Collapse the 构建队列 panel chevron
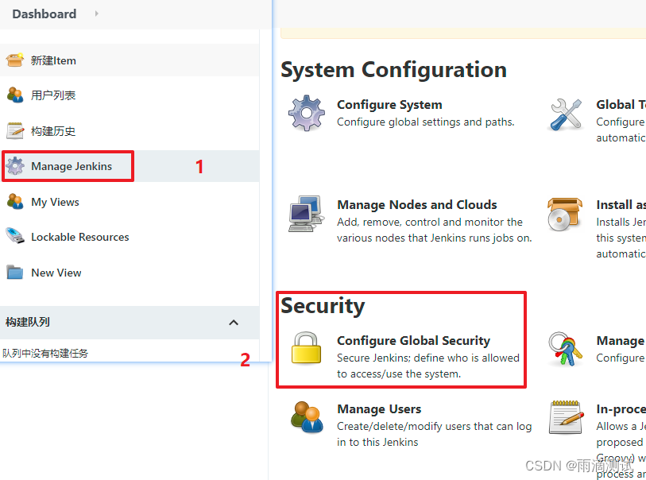 [234, 322]
